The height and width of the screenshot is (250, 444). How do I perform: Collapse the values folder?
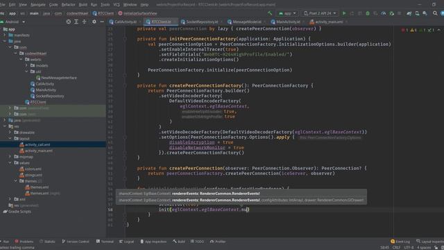coord(10,162)
